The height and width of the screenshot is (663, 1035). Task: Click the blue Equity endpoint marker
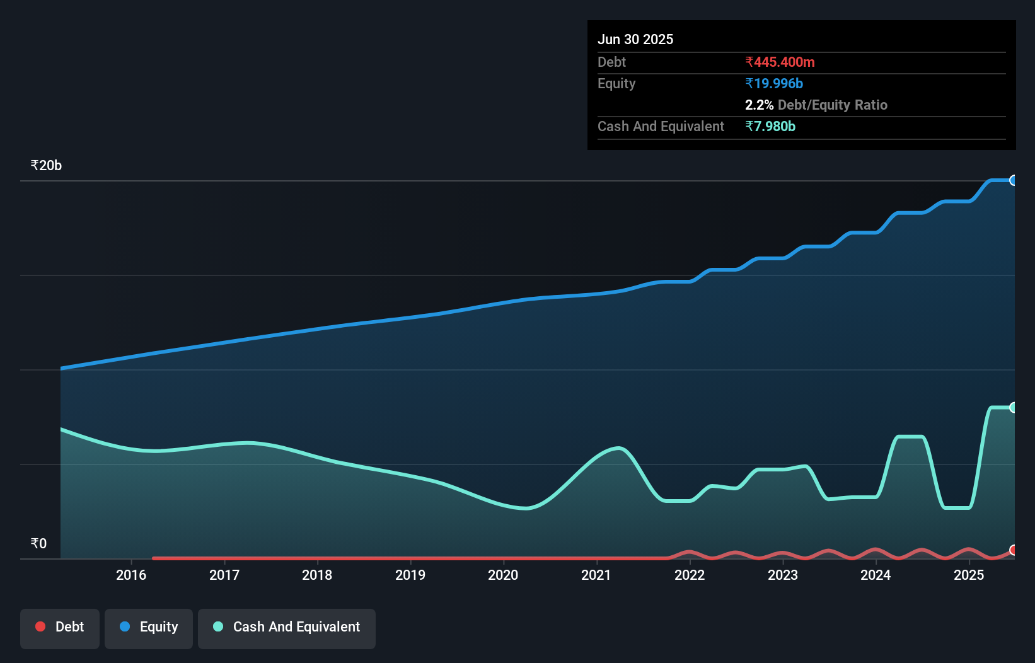pyautogui.click(x=1014, y=180)
